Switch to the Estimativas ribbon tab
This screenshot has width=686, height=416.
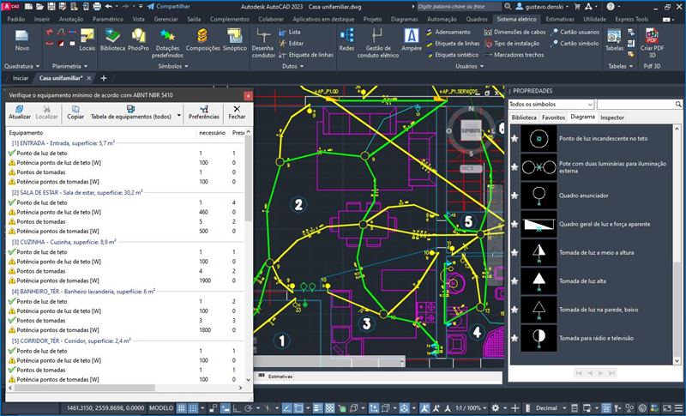(560, 17)
